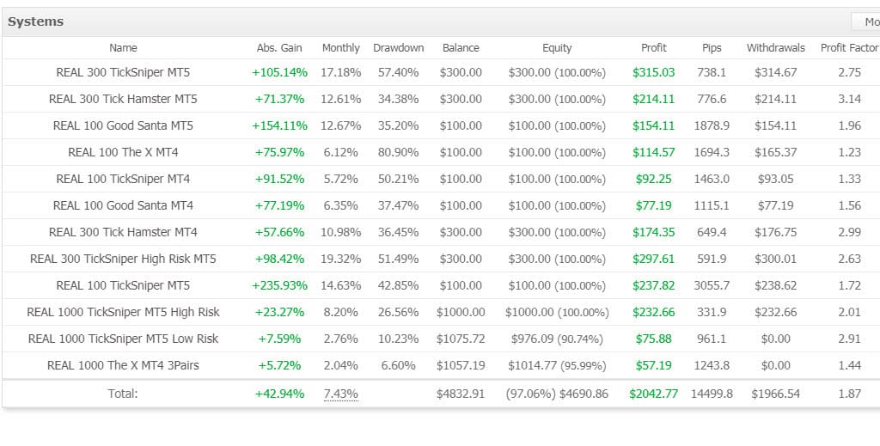Open REAL 1000 TickSniper MT5 Low Risk
The width and height of the screenshot is (880, 446).
(x=123, y=339)
